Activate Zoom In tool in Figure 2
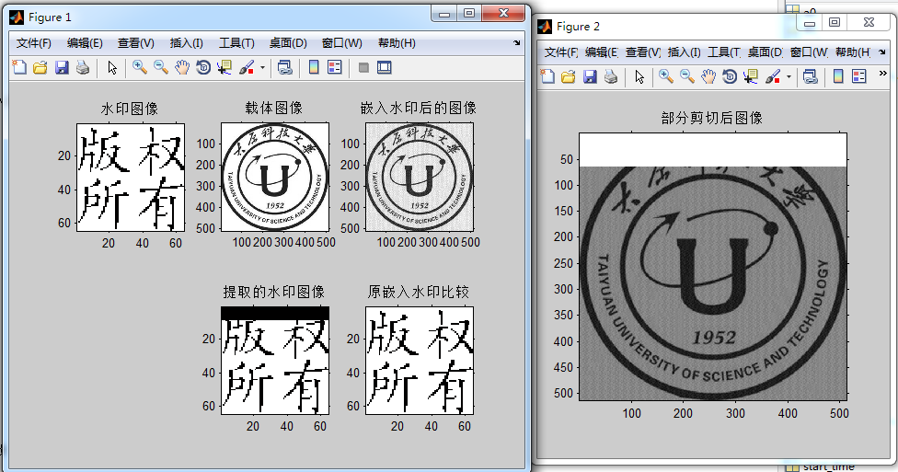Screen dimensions: 898x472 pos(665,76)
